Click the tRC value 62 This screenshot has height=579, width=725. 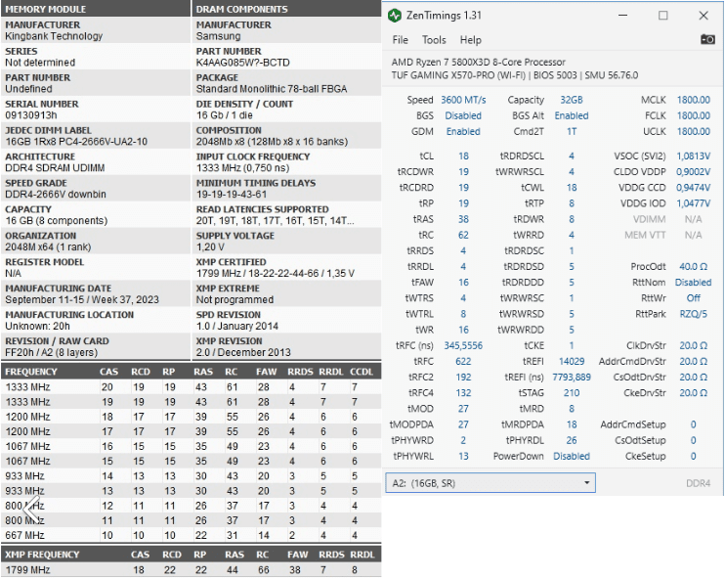(463, 235)
